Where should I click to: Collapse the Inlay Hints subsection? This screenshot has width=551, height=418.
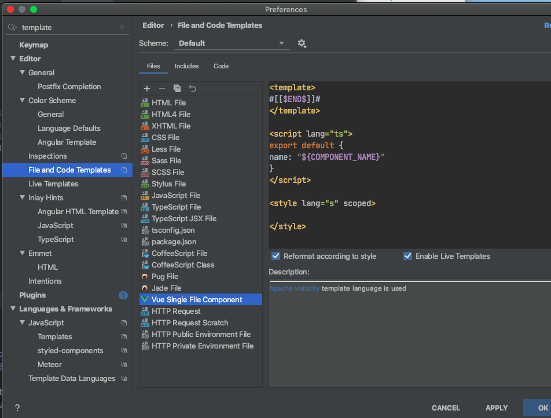tap(22, 197)
